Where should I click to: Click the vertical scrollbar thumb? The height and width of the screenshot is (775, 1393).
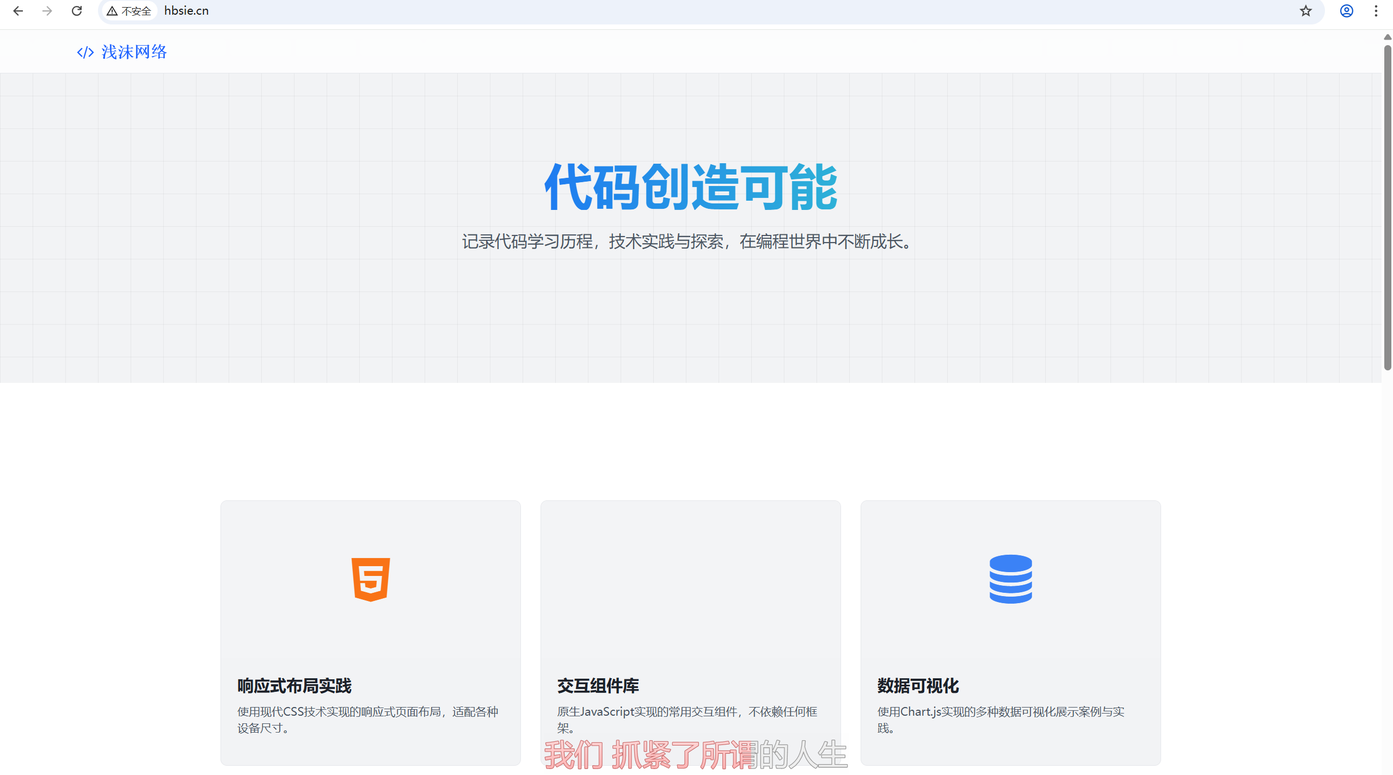click(x=1388, y=207)
